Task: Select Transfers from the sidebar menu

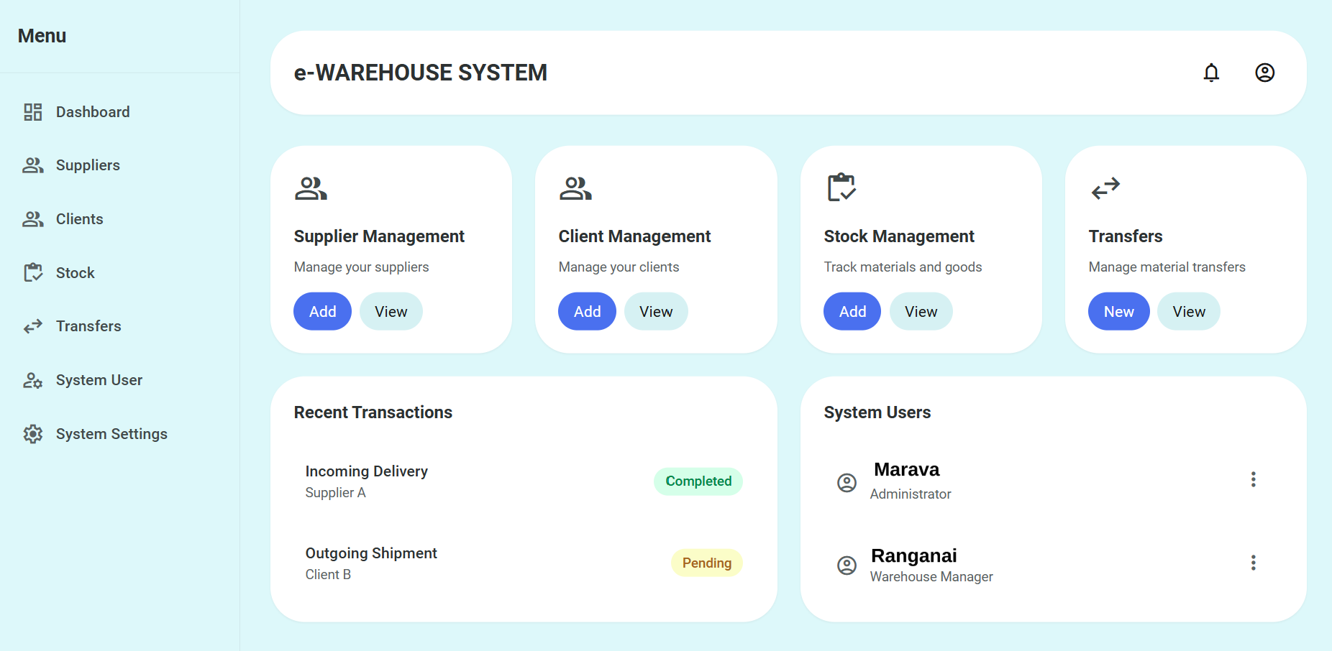Action: [88, 325]
